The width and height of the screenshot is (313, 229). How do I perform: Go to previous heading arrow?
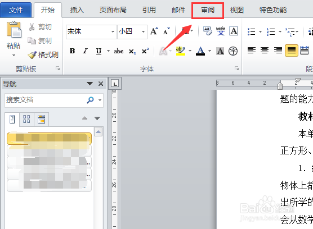click(85, 118)
